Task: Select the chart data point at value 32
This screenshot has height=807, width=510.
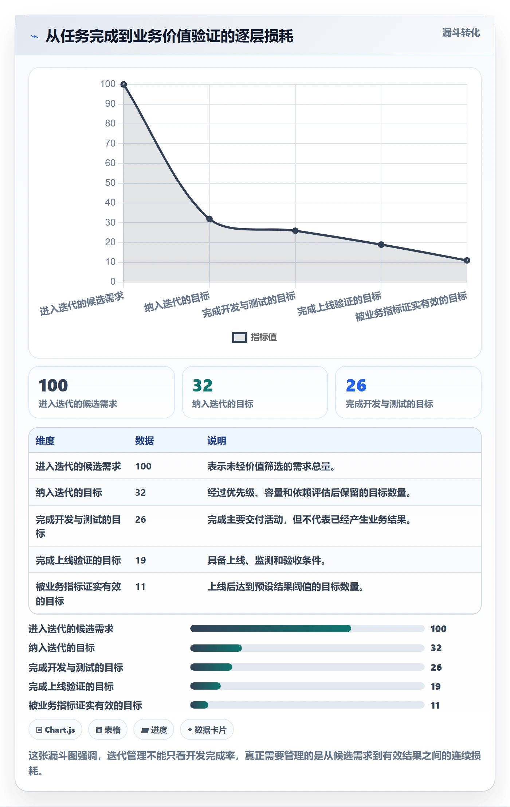Action: pyautogui.click(x=209, y=219)
